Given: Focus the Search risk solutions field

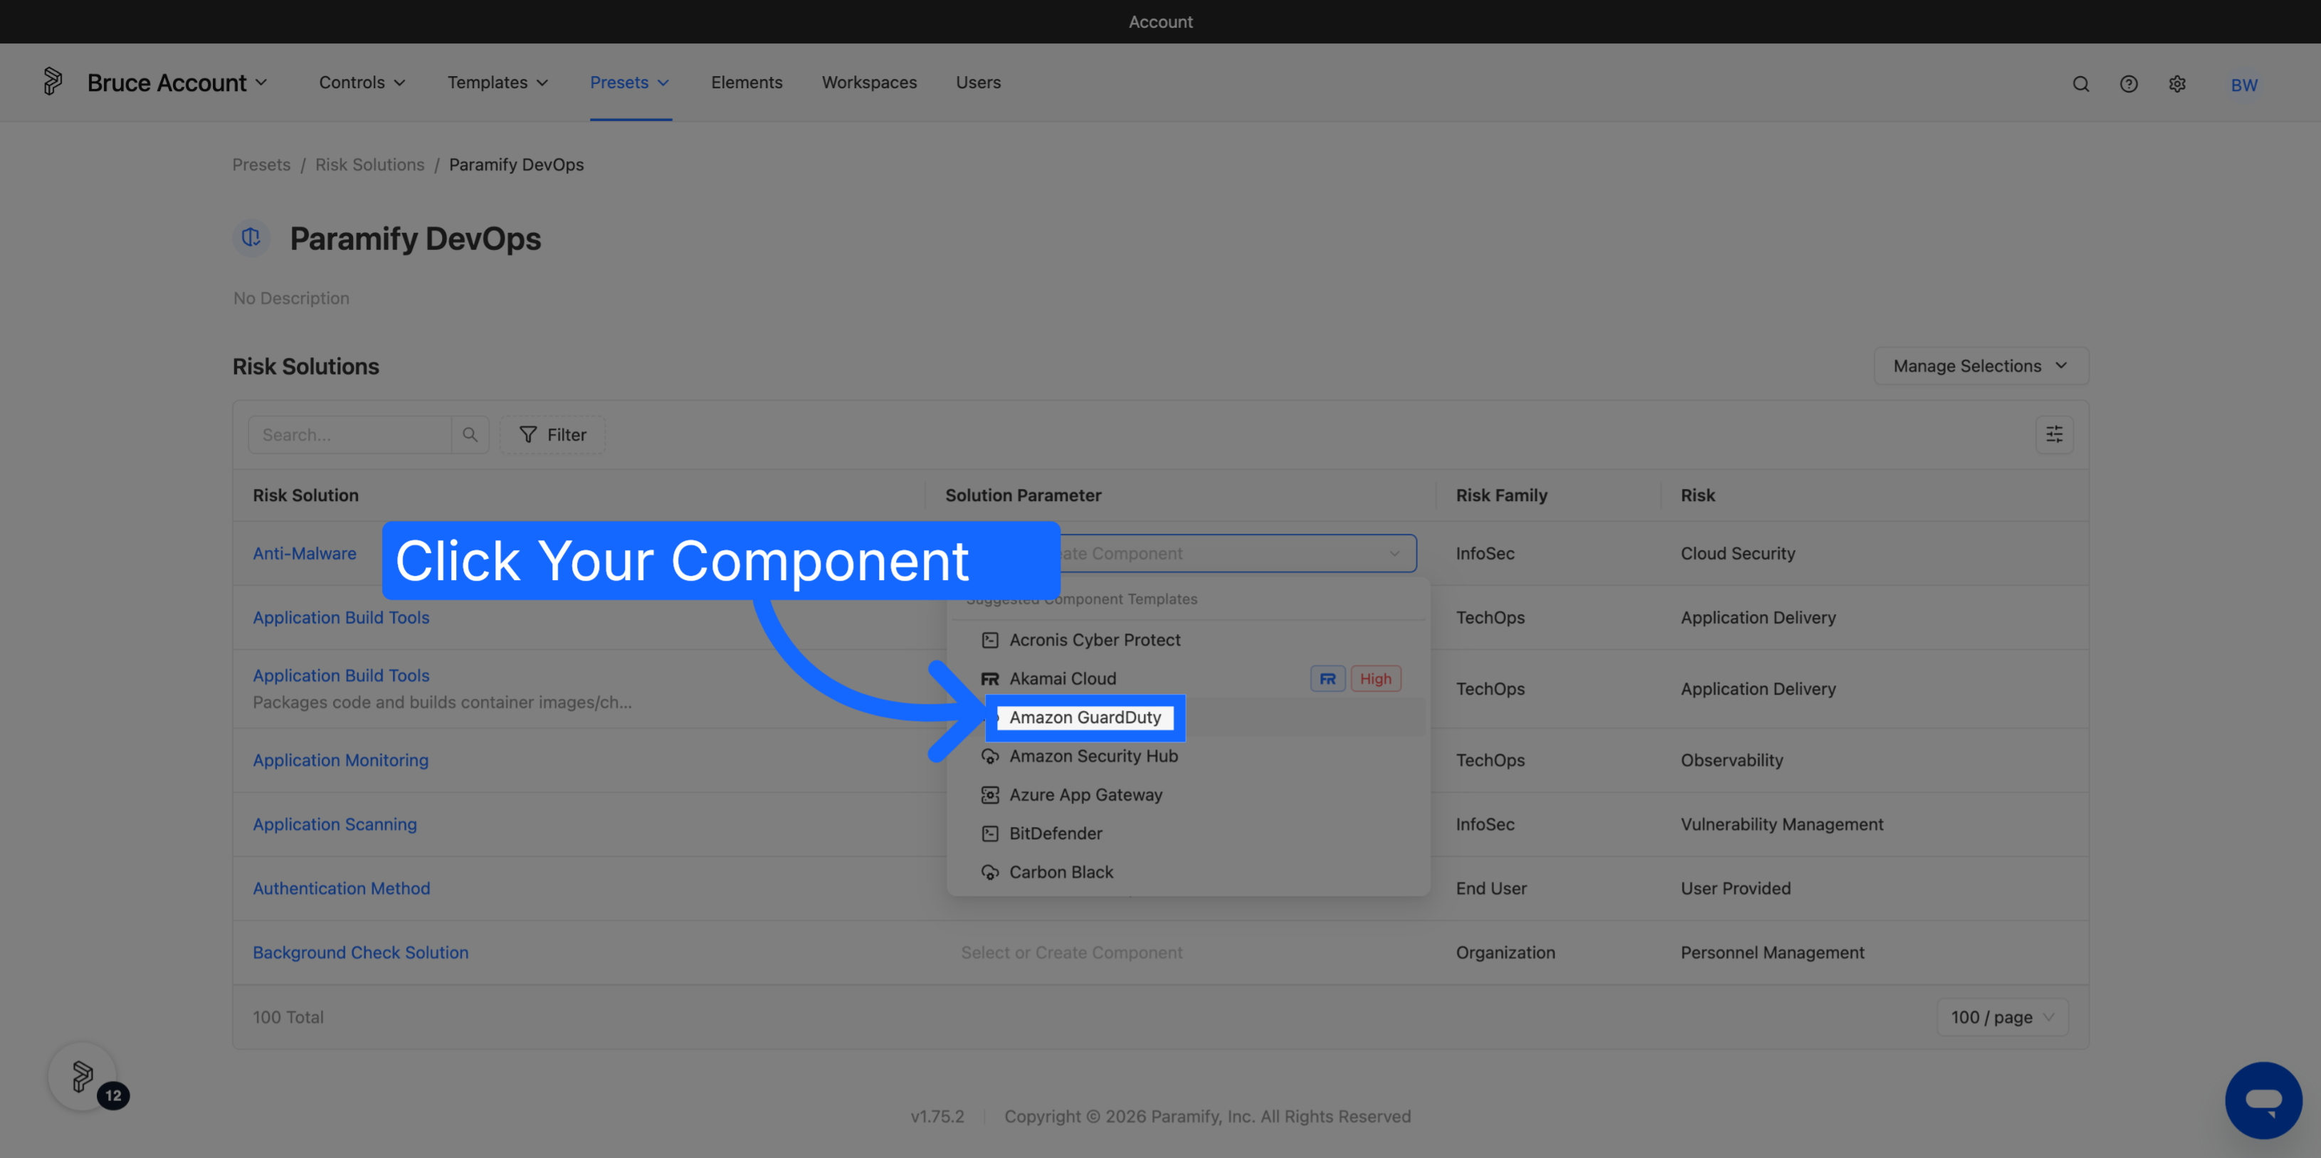Looking at the screenshot, I should (349, 434).
